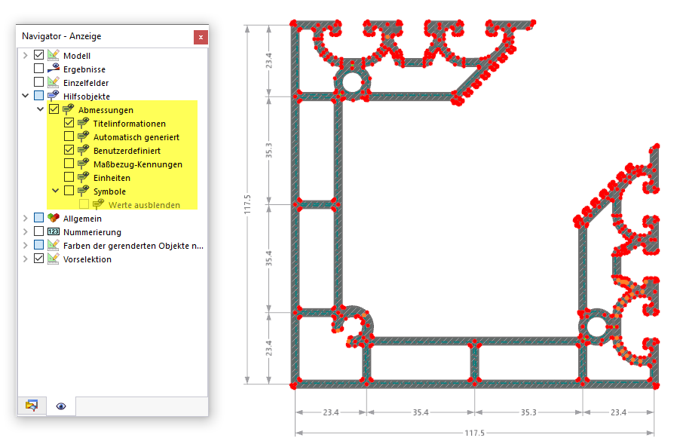Enable the Ergebnisse checkbox

point(38,69)
